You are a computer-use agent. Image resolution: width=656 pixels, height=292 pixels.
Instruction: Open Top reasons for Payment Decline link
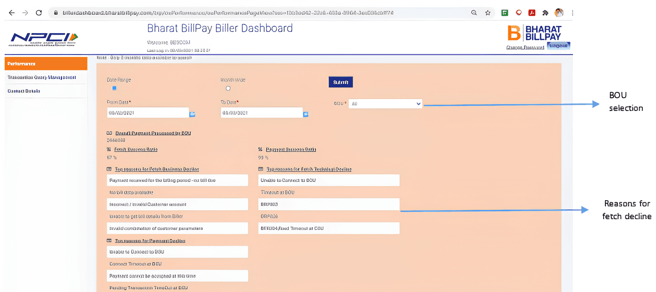150,241
